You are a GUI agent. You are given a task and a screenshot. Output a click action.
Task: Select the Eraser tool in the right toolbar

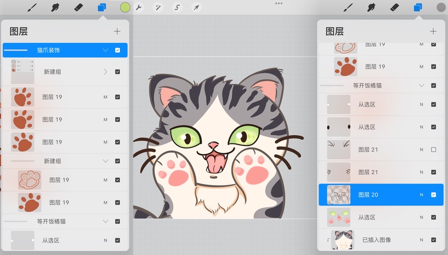pos(394,7)
